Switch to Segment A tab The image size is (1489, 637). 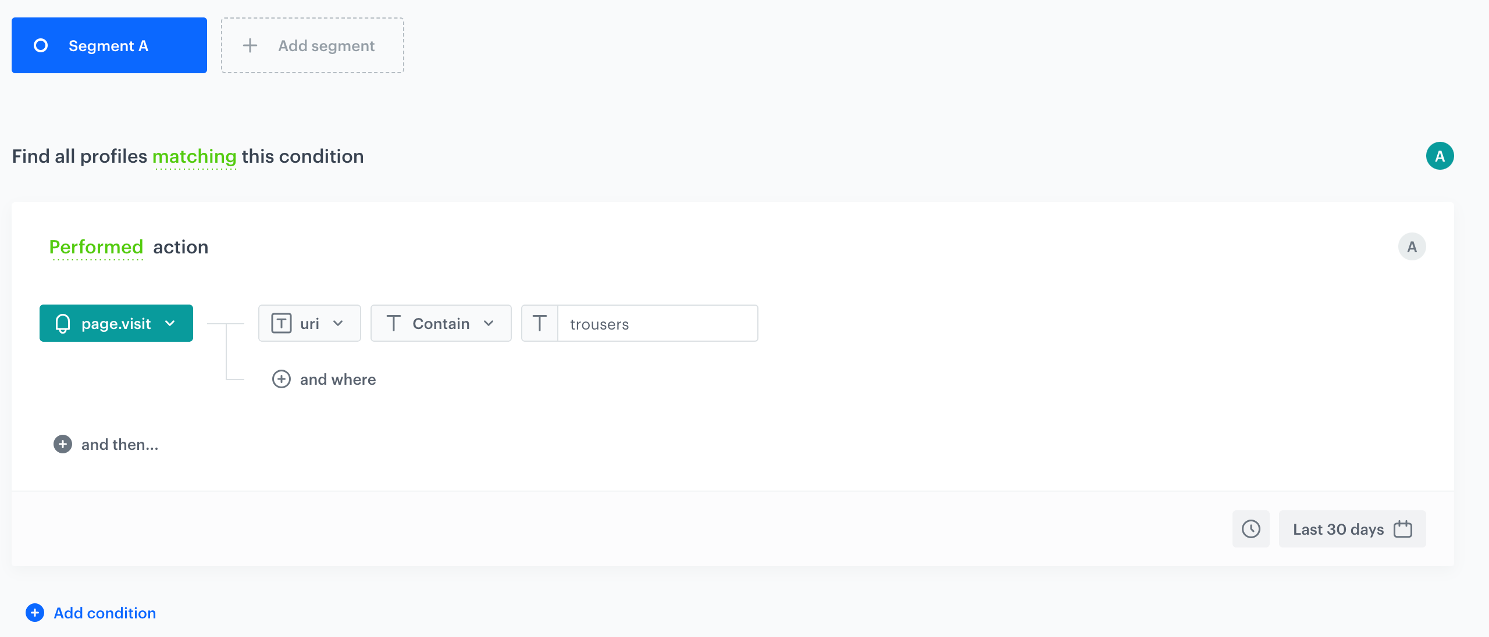pyautogui.click(x=109, y=45)
